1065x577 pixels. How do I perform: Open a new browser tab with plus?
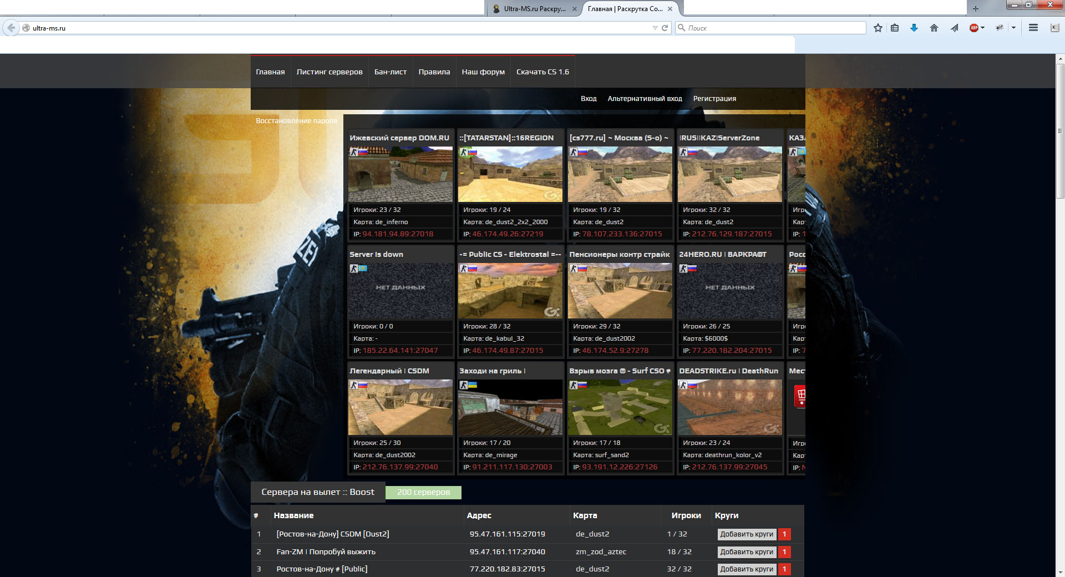pos(976,8)
